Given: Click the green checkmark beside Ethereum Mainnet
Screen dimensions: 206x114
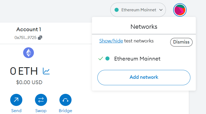Looking at the screenshot, I should 101,59.
